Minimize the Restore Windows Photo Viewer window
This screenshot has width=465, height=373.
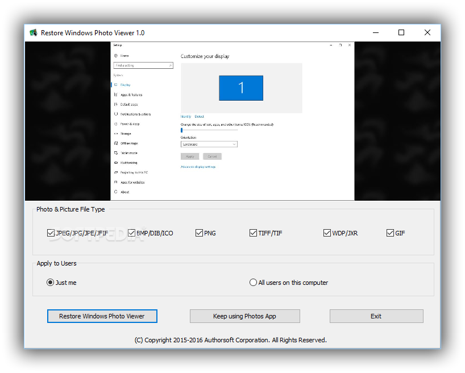click(x=376, y=32)
